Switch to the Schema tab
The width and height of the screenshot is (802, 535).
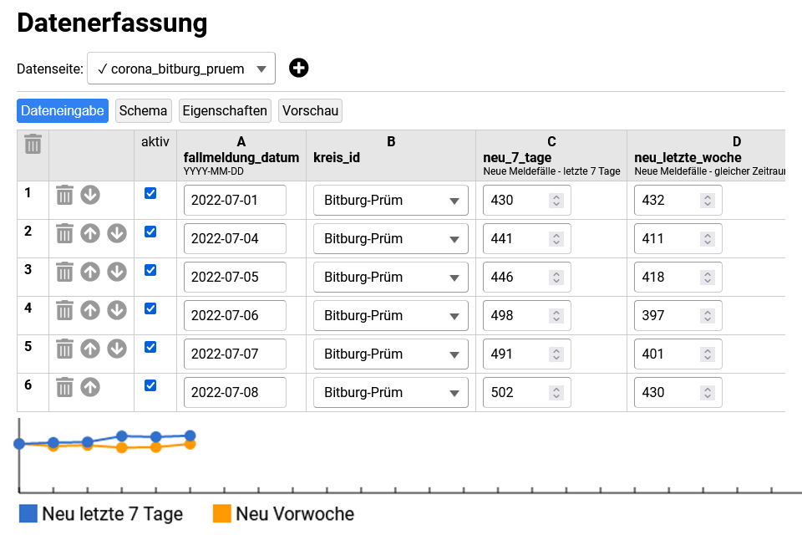pyautogui.click(x=144, y=110)
